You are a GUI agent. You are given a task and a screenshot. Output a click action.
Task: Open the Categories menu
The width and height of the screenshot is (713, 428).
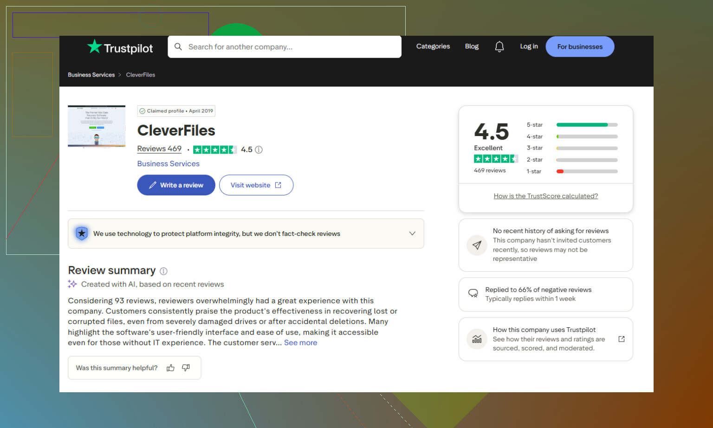433,46
